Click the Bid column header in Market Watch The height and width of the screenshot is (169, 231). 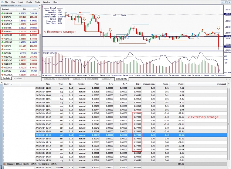pyautogui.click(x=24, y=9)
